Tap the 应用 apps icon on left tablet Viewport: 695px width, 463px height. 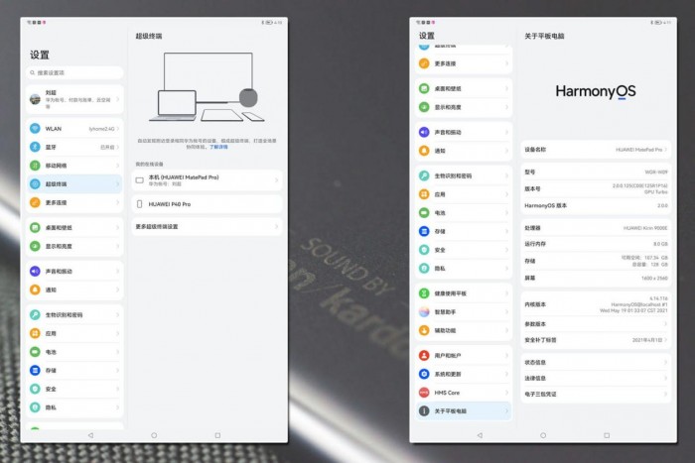35,333
